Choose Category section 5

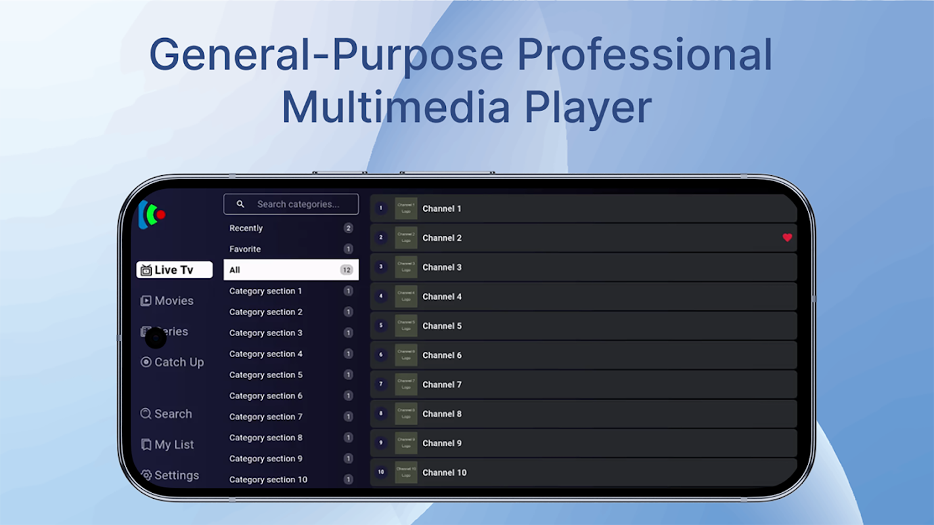(291, 375)
